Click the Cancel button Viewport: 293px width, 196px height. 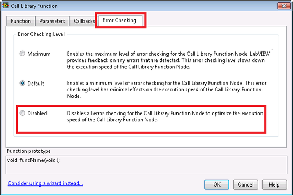pyautogui.click(x=246, y=184)
